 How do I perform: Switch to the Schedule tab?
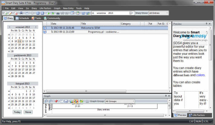22,18
